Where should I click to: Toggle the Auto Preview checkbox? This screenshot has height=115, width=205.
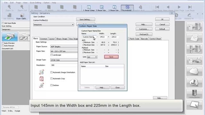click(x=3, y=43)
